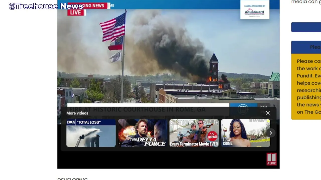
Task: Open the FOX 5 "Total Loss" video thumbnail
Action: coord(91,133)
